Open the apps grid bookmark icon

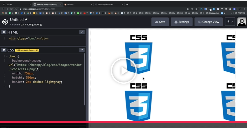tap(3, 13)
